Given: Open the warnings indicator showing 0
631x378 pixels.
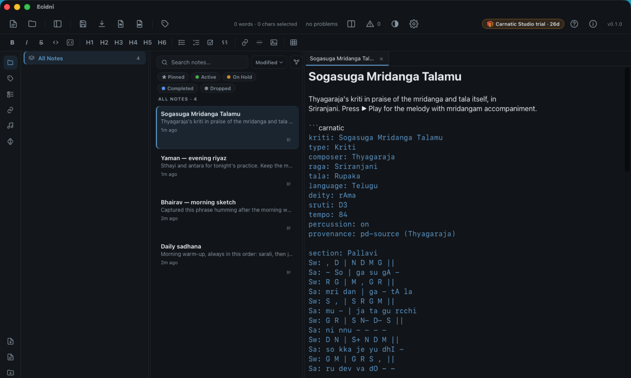Looking at the screenshot, I should 373,24.
